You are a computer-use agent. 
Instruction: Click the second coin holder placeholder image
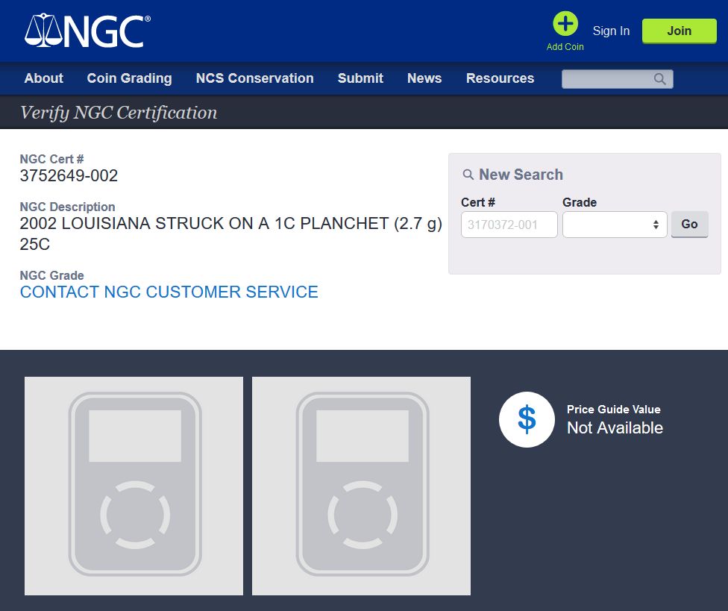pyautogui.click(x=361, y=486)
